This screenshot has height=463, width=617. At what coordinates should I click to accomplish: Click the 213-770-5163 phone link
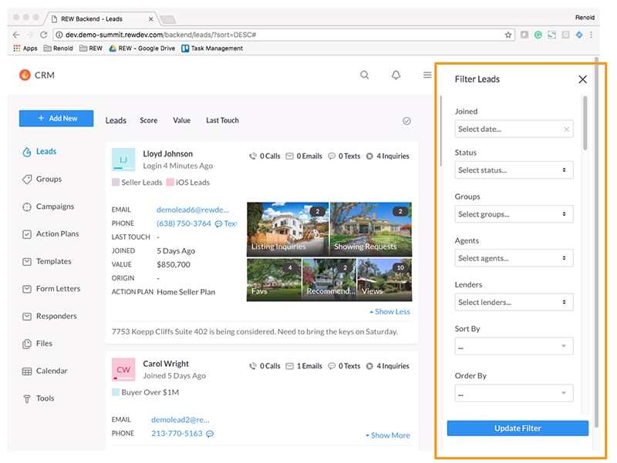point(177,434)
